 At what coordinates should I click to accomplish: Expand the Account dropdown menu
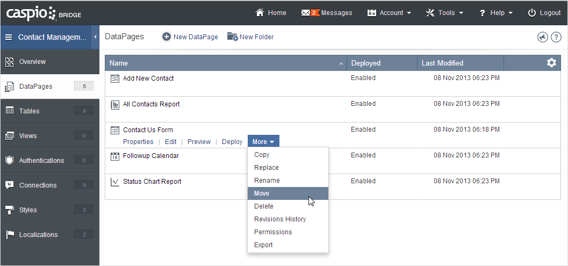click(390, 12)
